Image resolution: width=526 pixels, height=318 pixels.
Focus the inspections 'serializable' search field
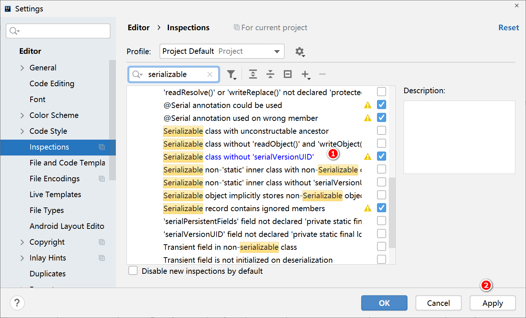pos(174,74)
